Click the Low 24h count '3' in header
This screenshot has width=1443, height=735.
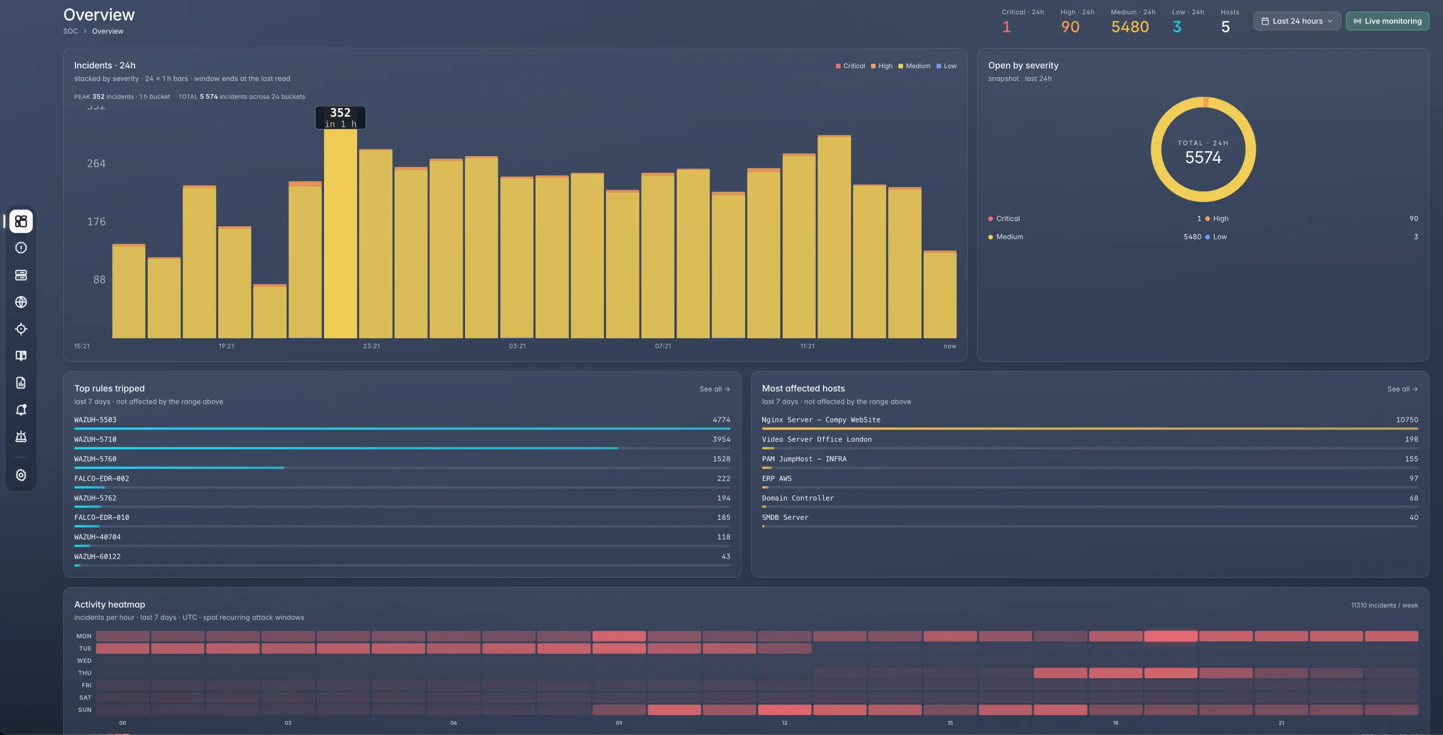tap(1177, 27)
